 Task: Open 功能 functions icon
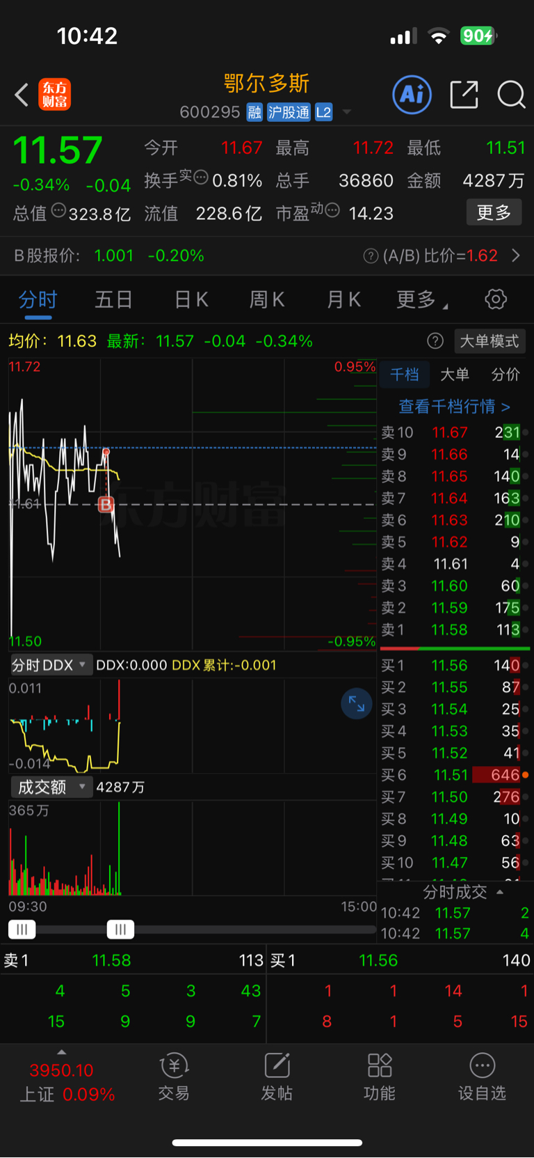pos(380,1077)
